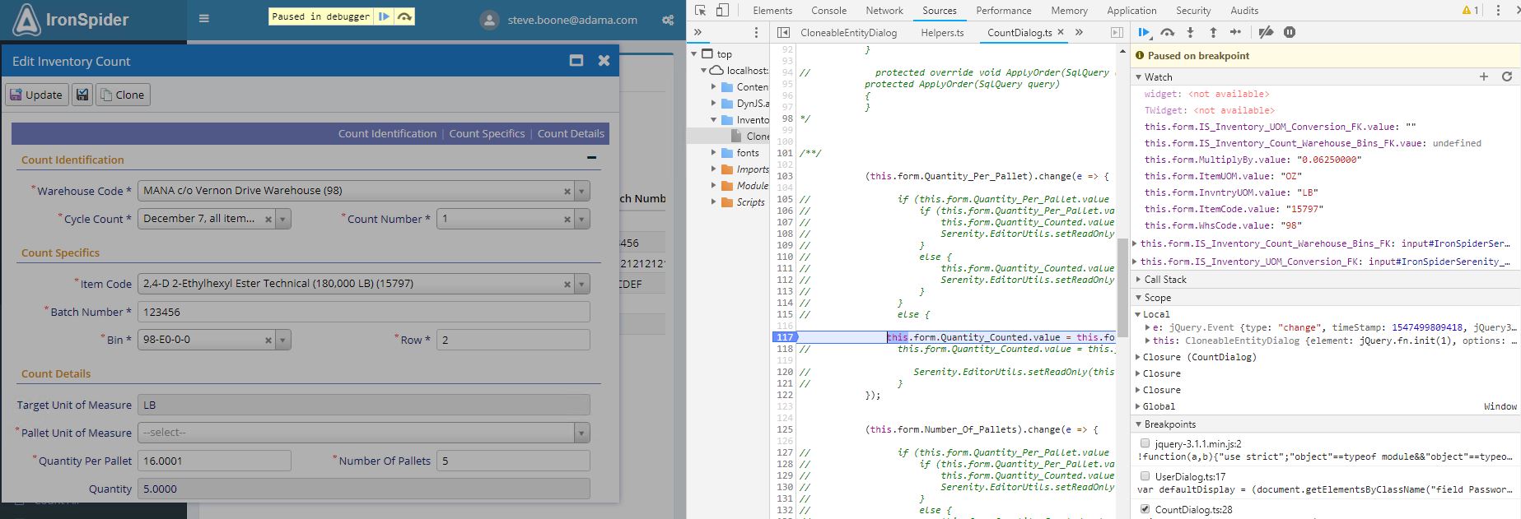
Task: Resume script from Paused in debugger overlay
Action: 383,16
